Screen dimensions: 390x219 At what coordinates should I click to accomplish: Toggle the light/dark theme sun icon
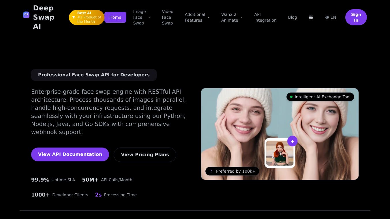coord(311,17)
